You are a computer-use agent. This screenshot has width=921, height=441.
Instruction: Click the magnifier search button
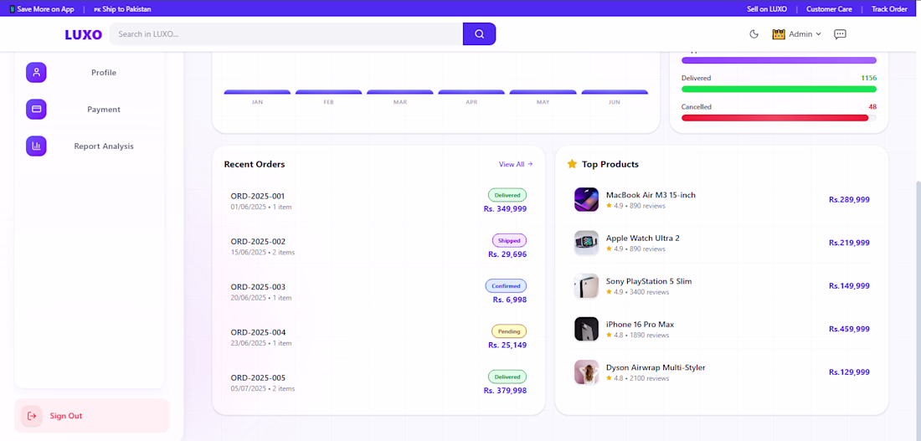click(479, 34)
